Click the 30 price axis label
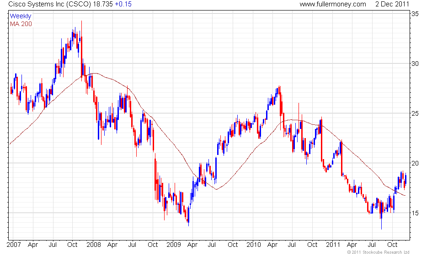This screenshot has width=448, height=256. [415, 64]
